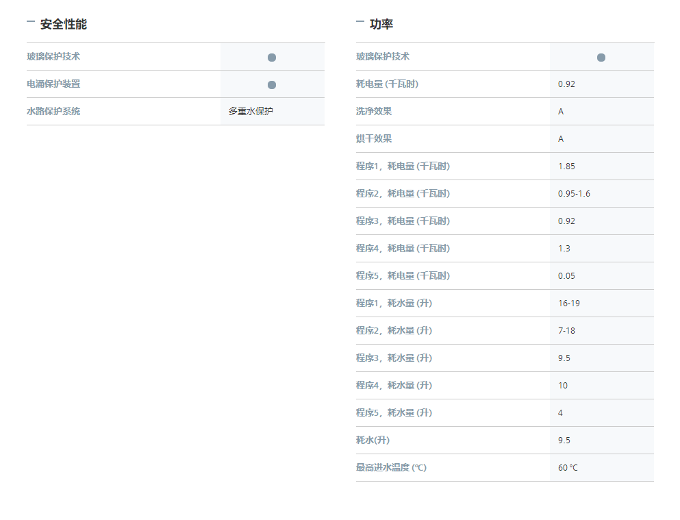This screenshot has width=680, height=520.
Task: Select the 耗水(升) row label
Action: [x=373, y=440]
